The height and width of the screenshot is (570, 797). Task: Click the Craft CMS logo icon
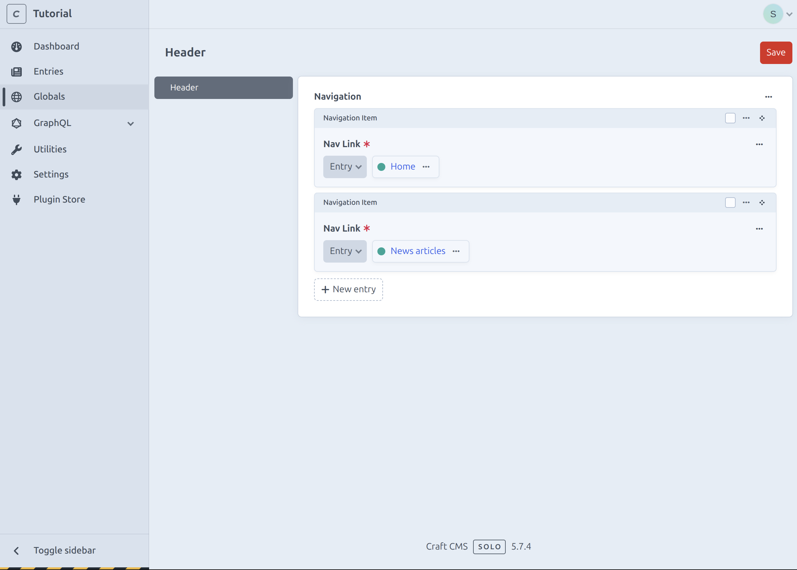[16, 14]
